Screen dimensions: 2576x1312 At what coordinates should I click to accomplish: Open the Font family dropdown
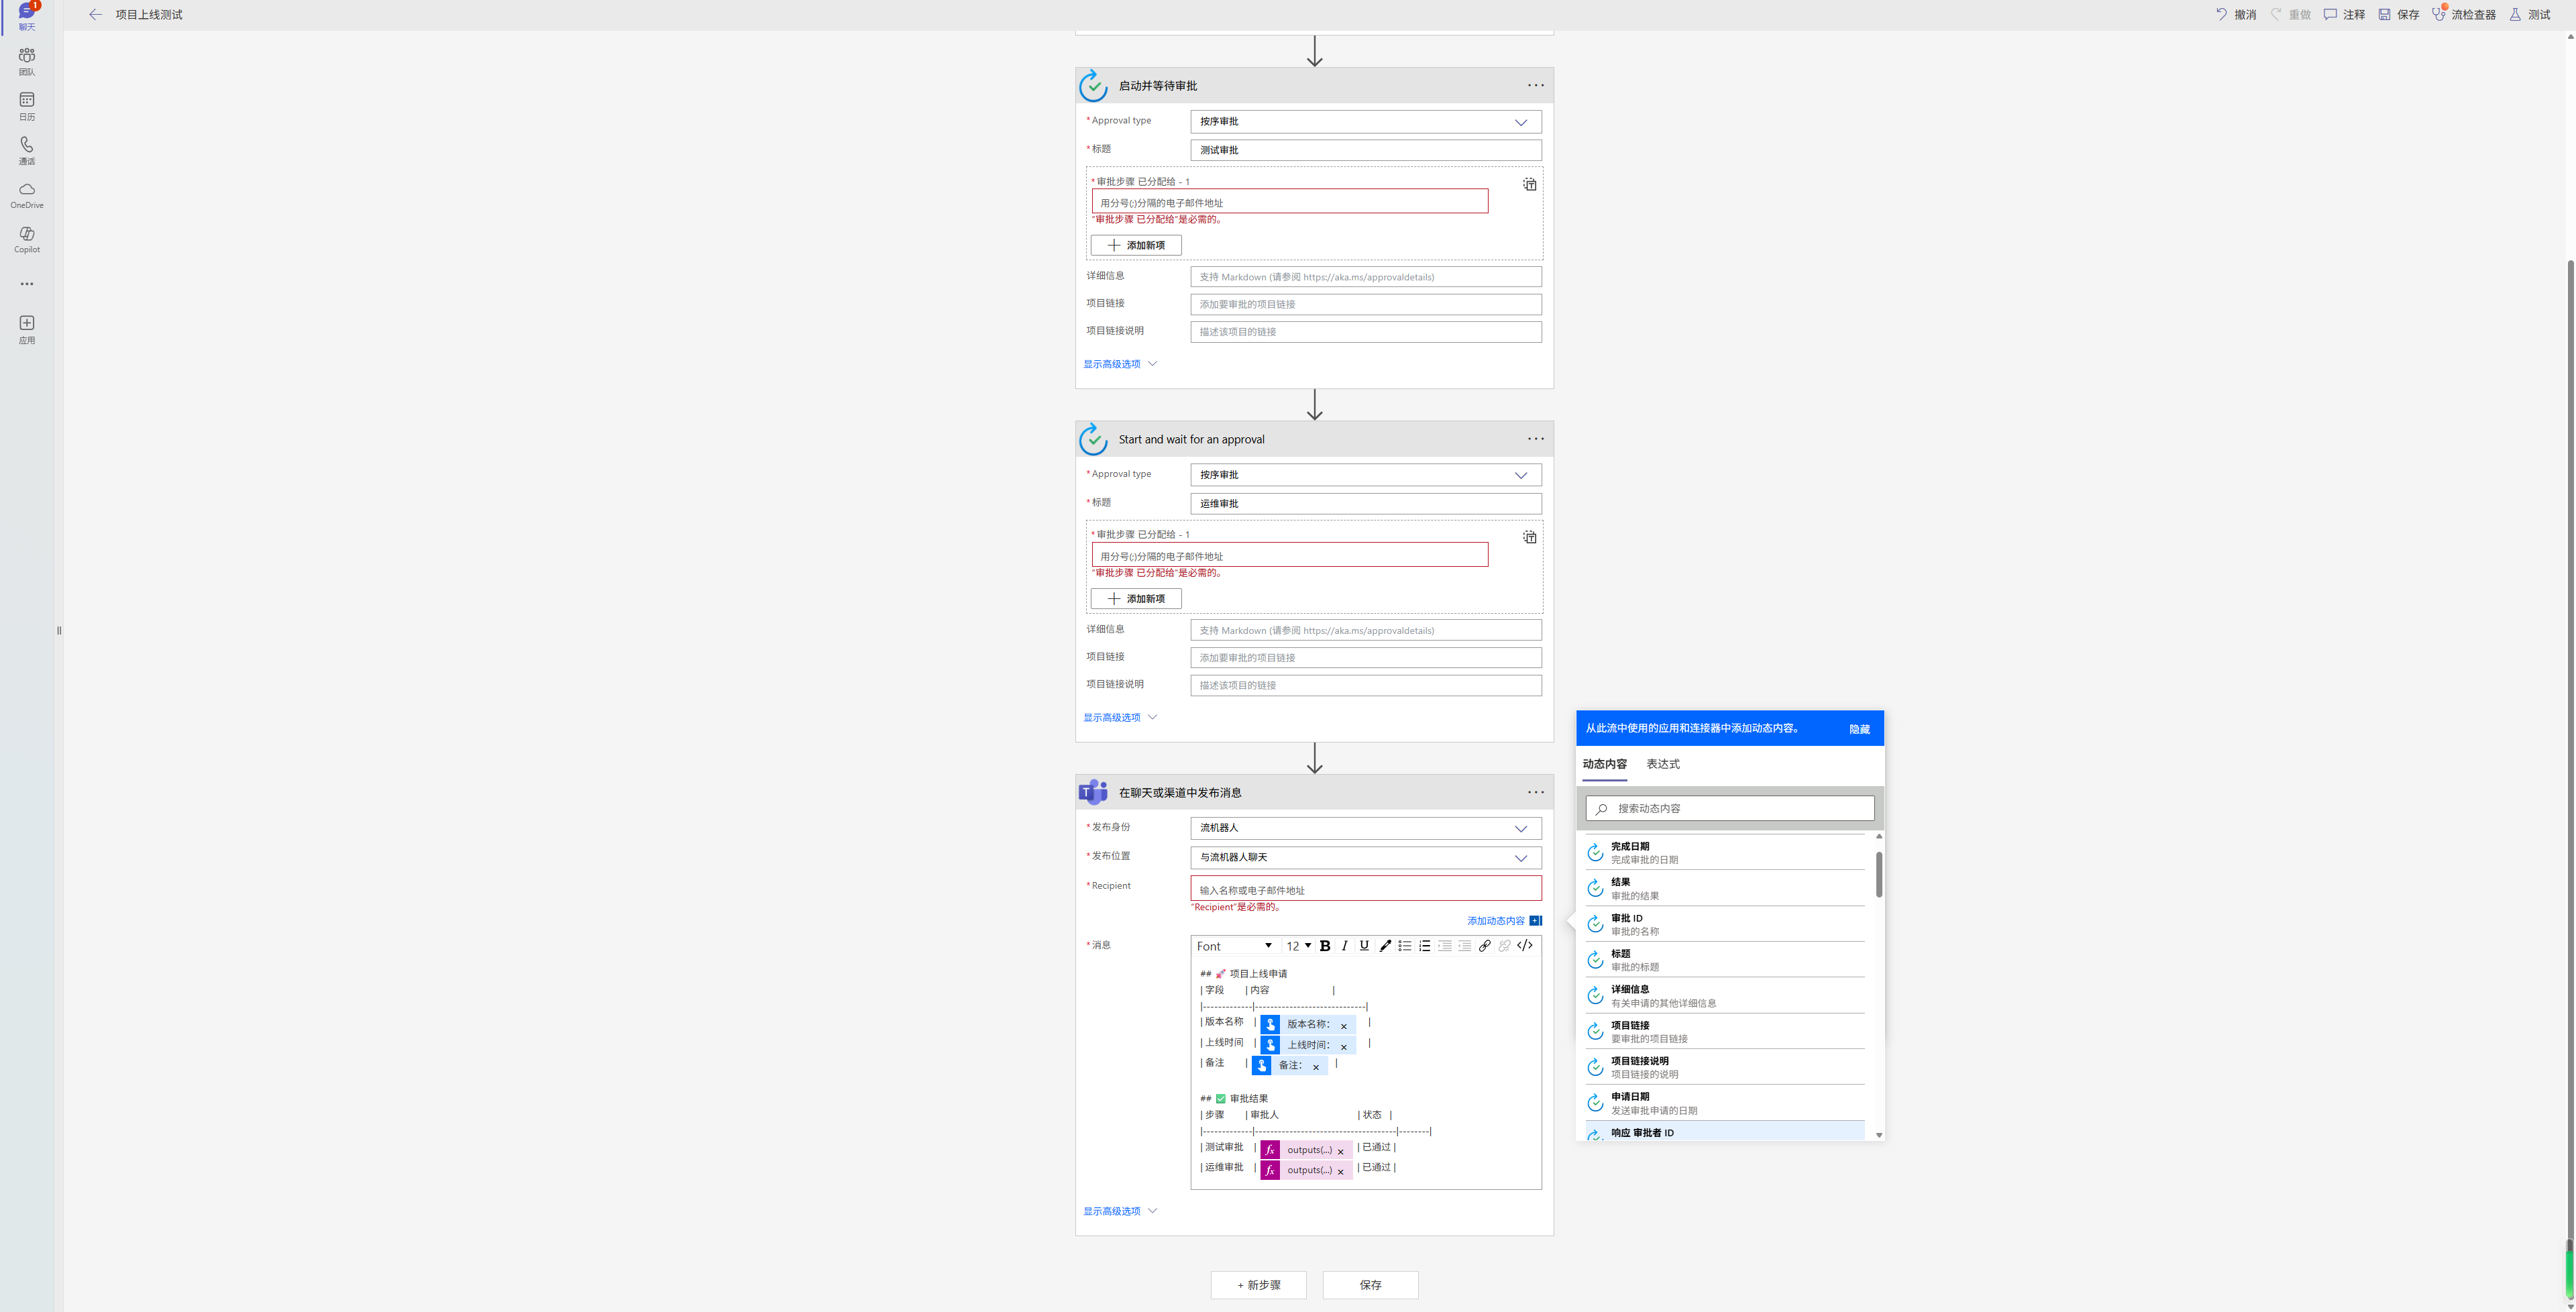click(x=1235, y=946)
